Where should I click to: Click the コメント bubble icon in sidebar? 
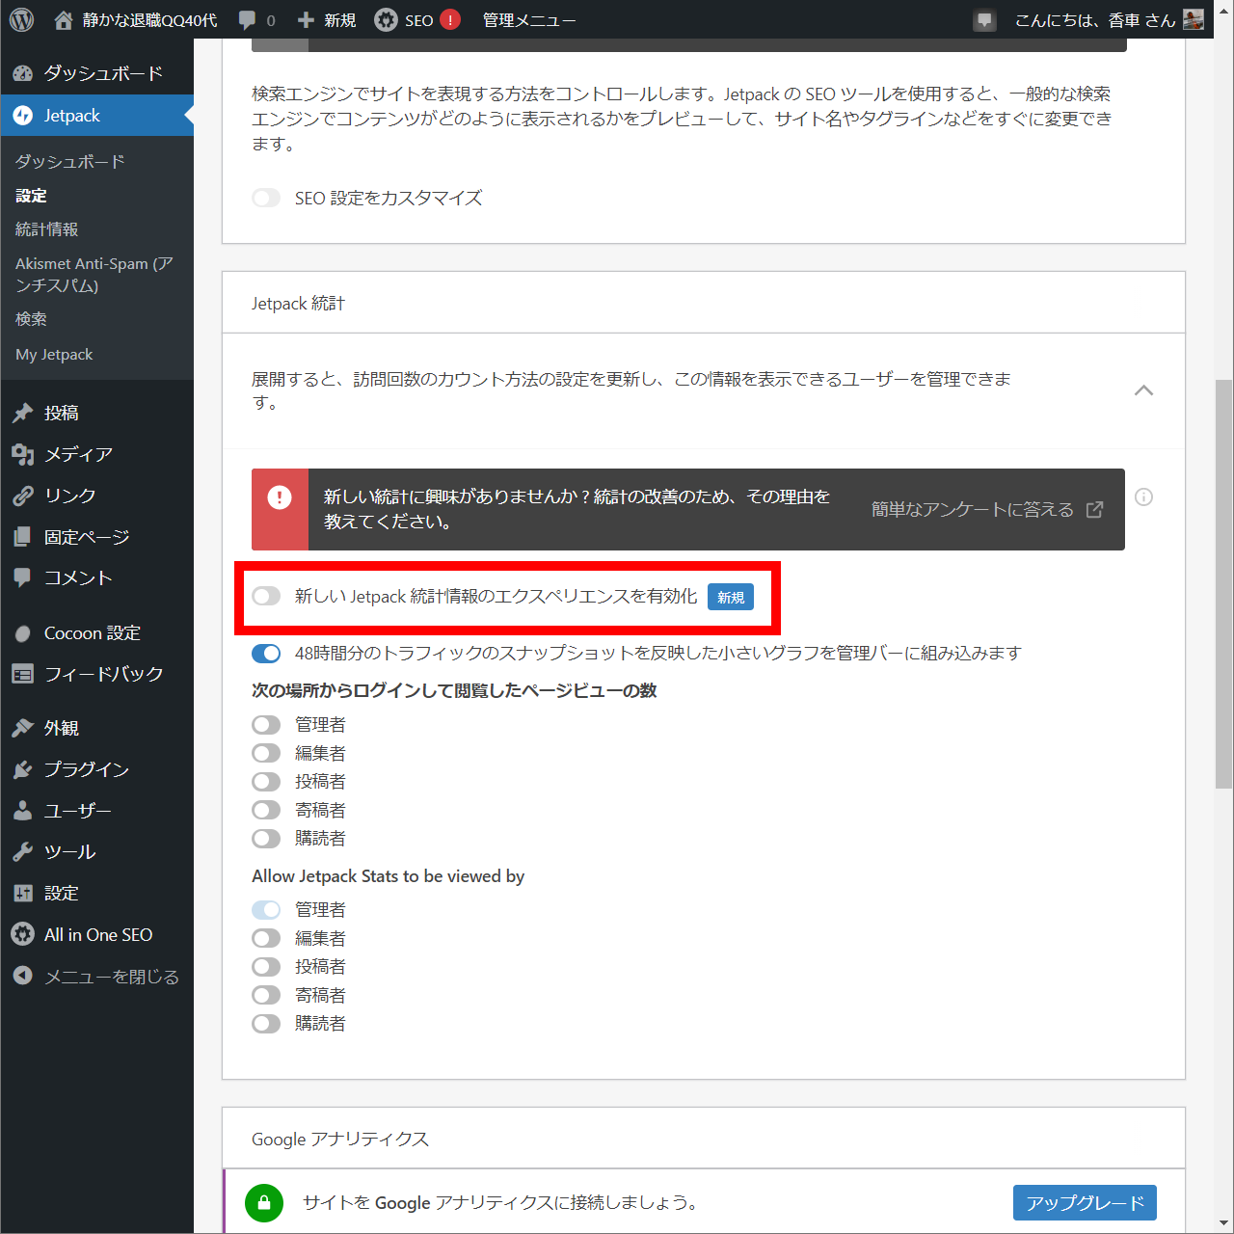tap(22, 577)
